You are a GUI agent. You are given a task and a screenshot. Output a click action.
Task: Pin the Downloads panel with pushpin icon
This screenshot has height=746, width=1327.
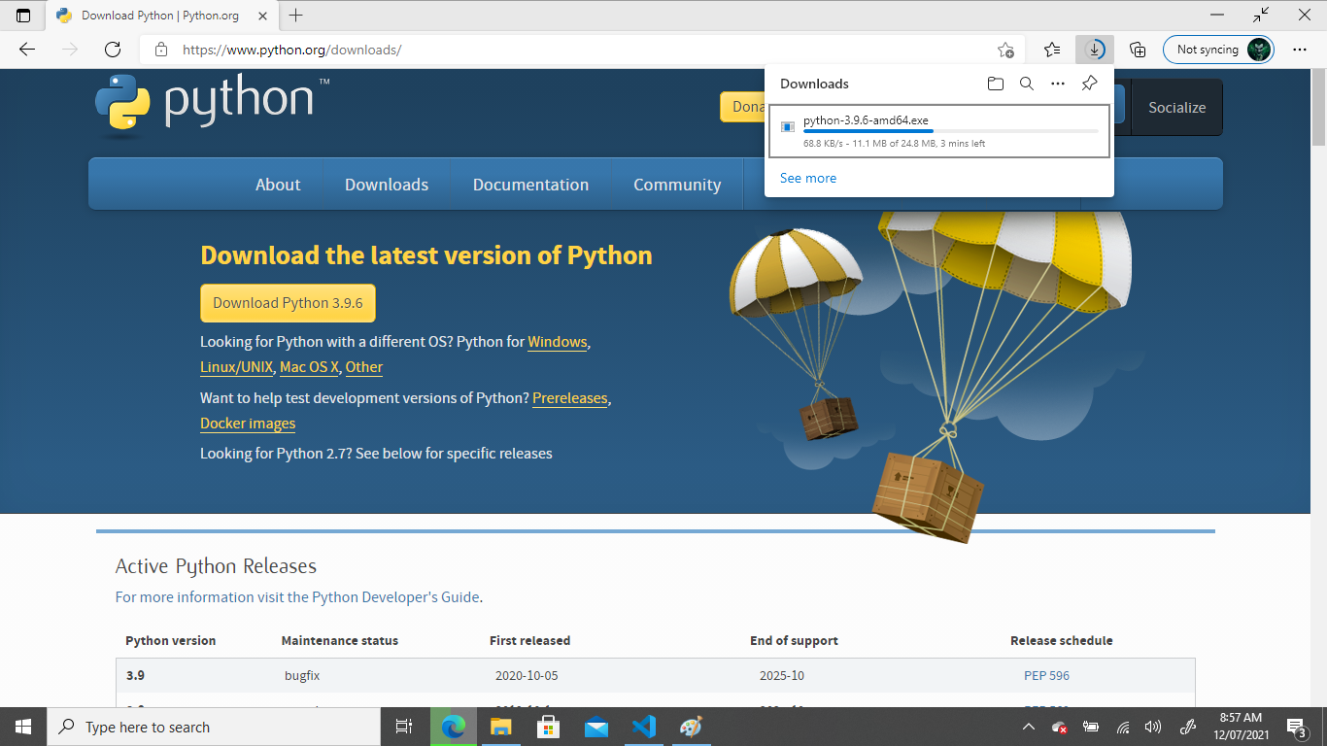(1089, 84)
